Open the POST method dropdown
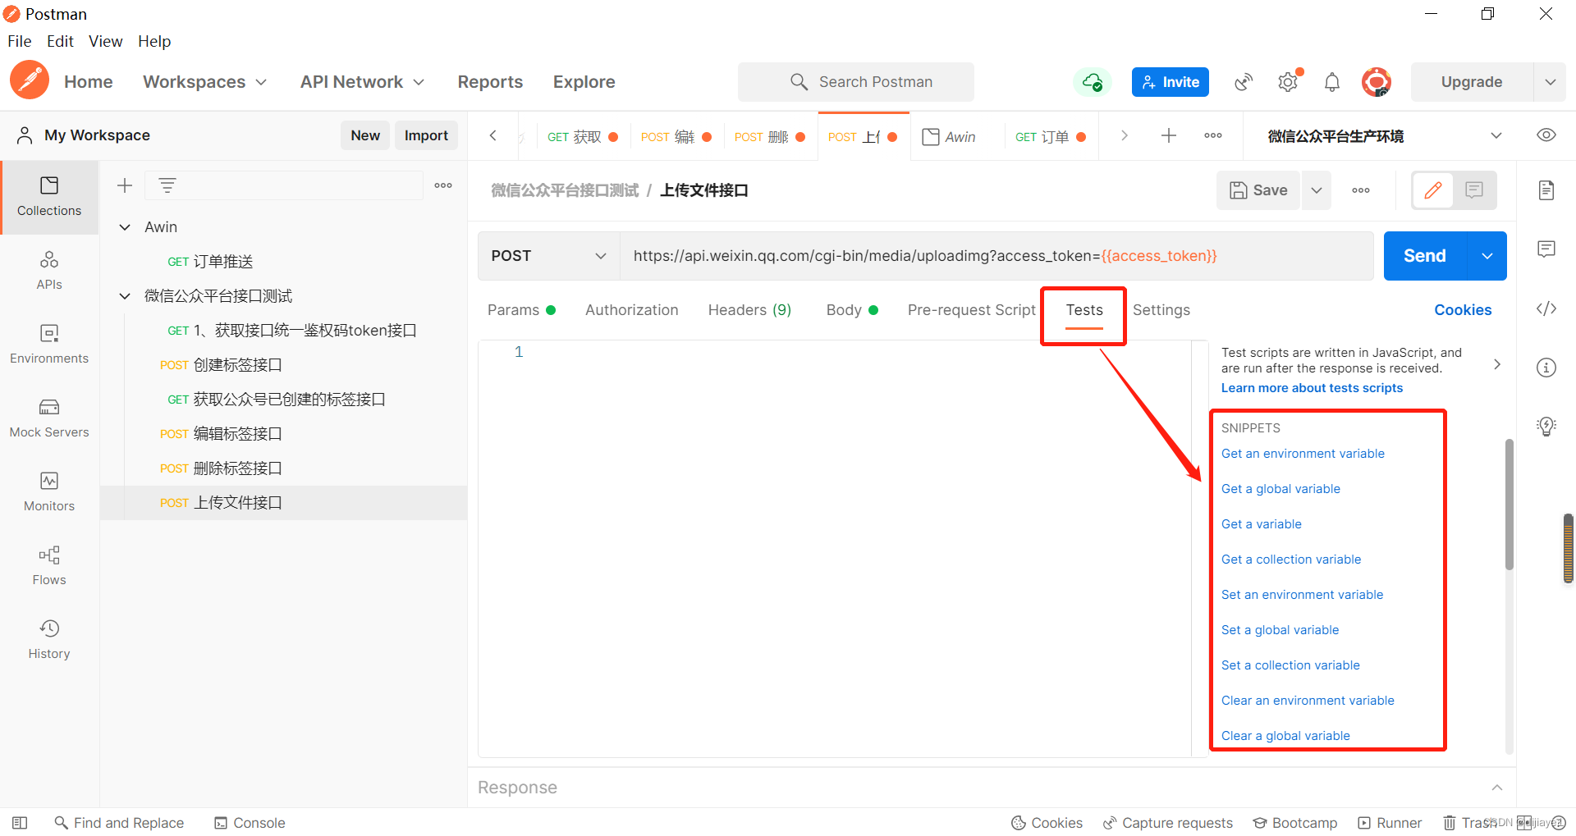Screen dimensions: 1576x836 (548, 256)
